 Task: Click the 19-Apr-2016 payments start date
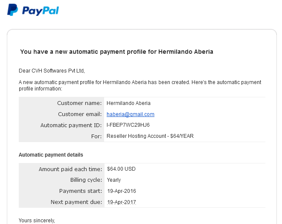coord(122,191)
